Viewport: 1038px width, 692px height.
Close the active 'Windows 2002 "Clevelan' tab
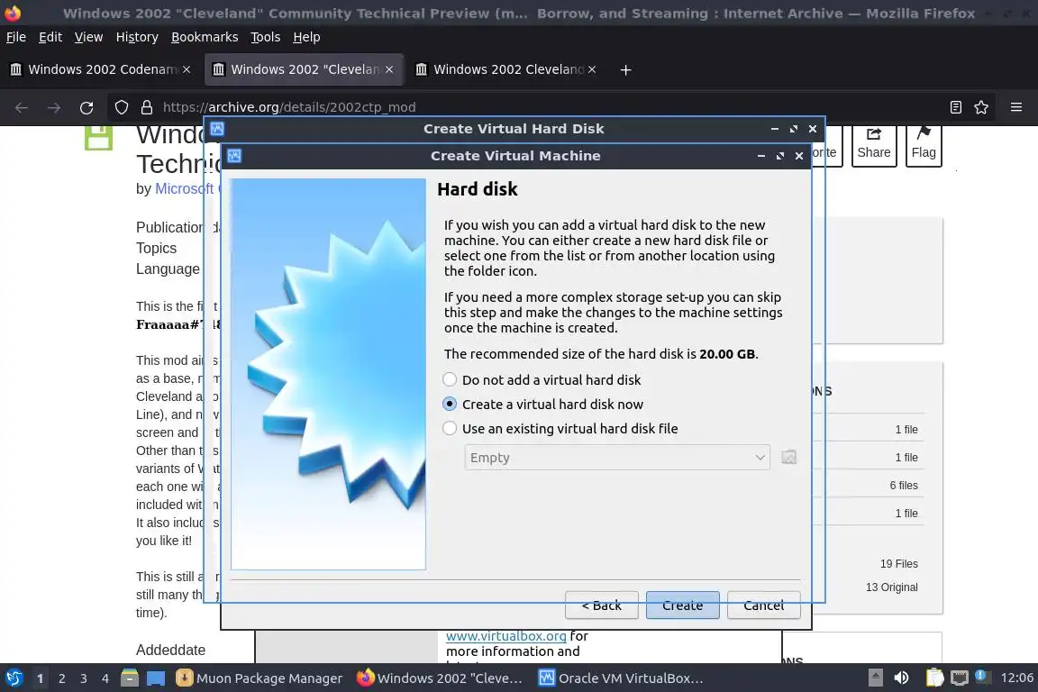[x=389, y=69]
